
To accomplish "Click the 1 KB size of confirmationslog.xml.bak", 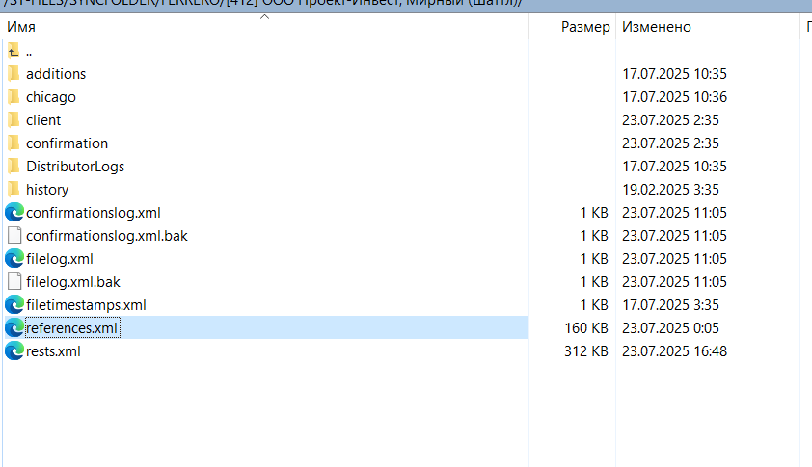I will click(x=594, y=236).
